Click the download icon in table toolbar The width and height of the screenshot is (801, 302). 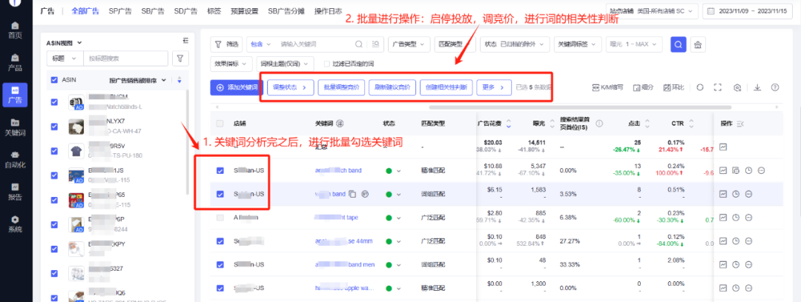[756, 87]
